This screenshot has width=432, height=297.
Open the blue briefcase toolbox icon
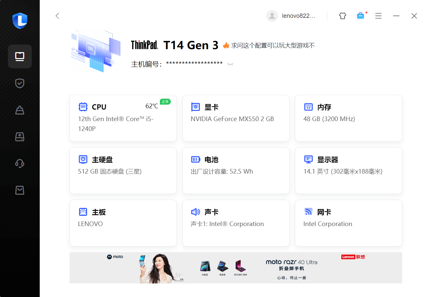click(360, 16)
